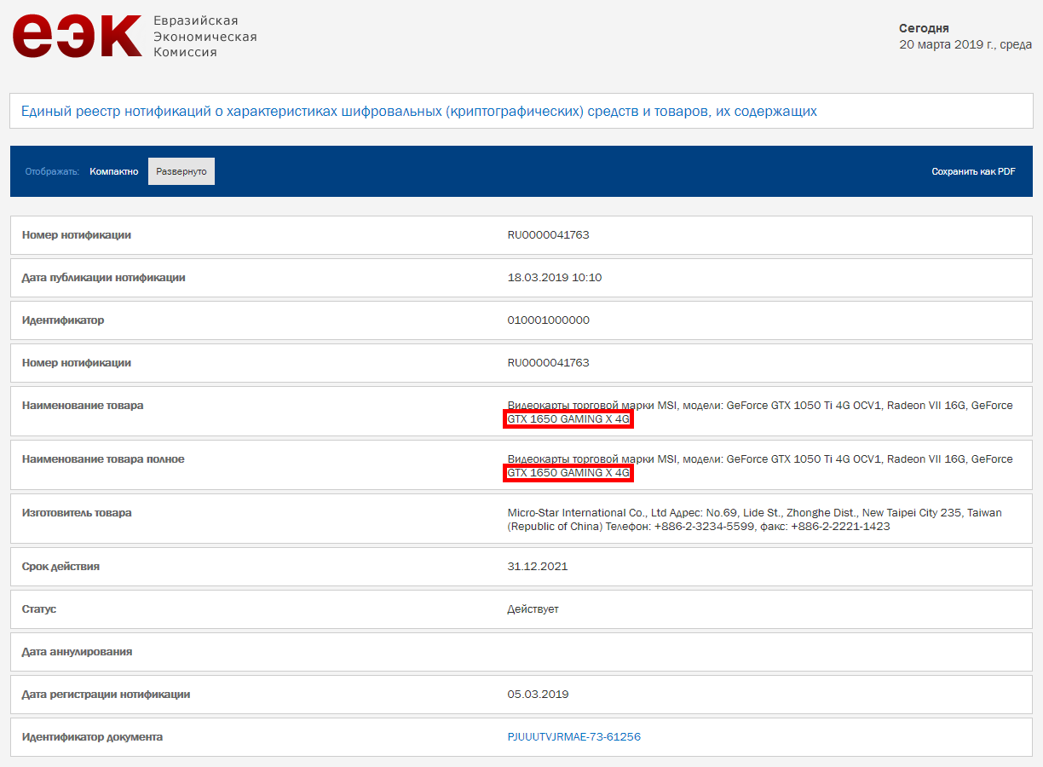Click the status value 'Действует'
The height and width of the screenshot is (767, 1043).
(533, 609)
